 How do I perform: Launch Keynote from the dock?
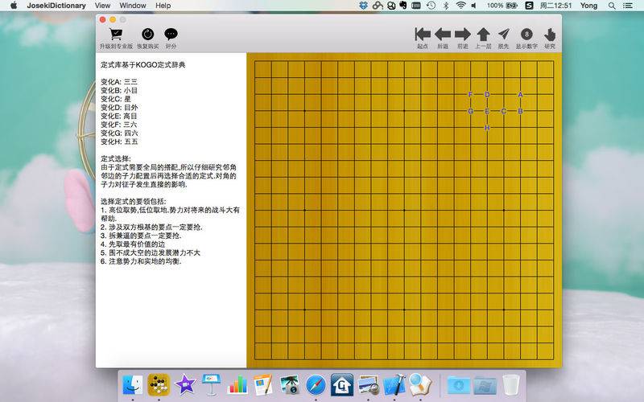[x=211, y=385]
